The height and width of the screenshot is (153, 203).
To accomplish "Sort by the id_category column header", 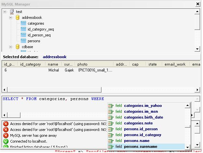I will tap(32, 64).
